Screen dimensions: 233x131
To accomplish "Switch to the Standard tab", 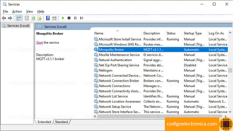I will click(x=61, y=122).
